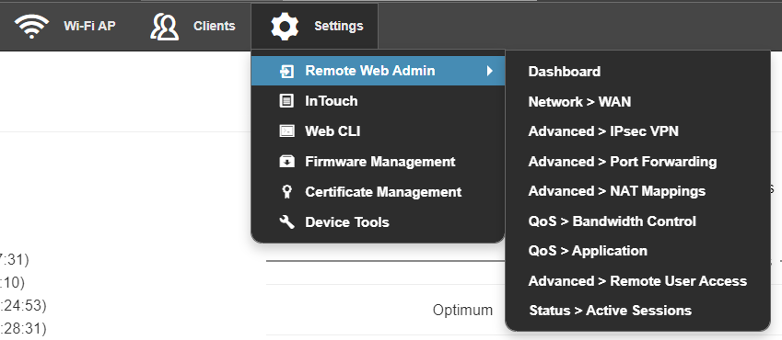Viewport: 782px width, 340px height.
Task: Switch to the Clients tab label
Action: tap(214, 26)
